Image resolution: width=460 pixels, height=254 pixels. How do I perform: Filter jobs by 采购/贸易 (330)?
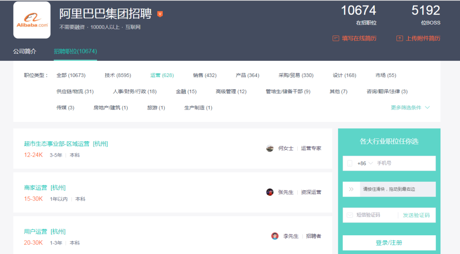[x=296, y=75]
